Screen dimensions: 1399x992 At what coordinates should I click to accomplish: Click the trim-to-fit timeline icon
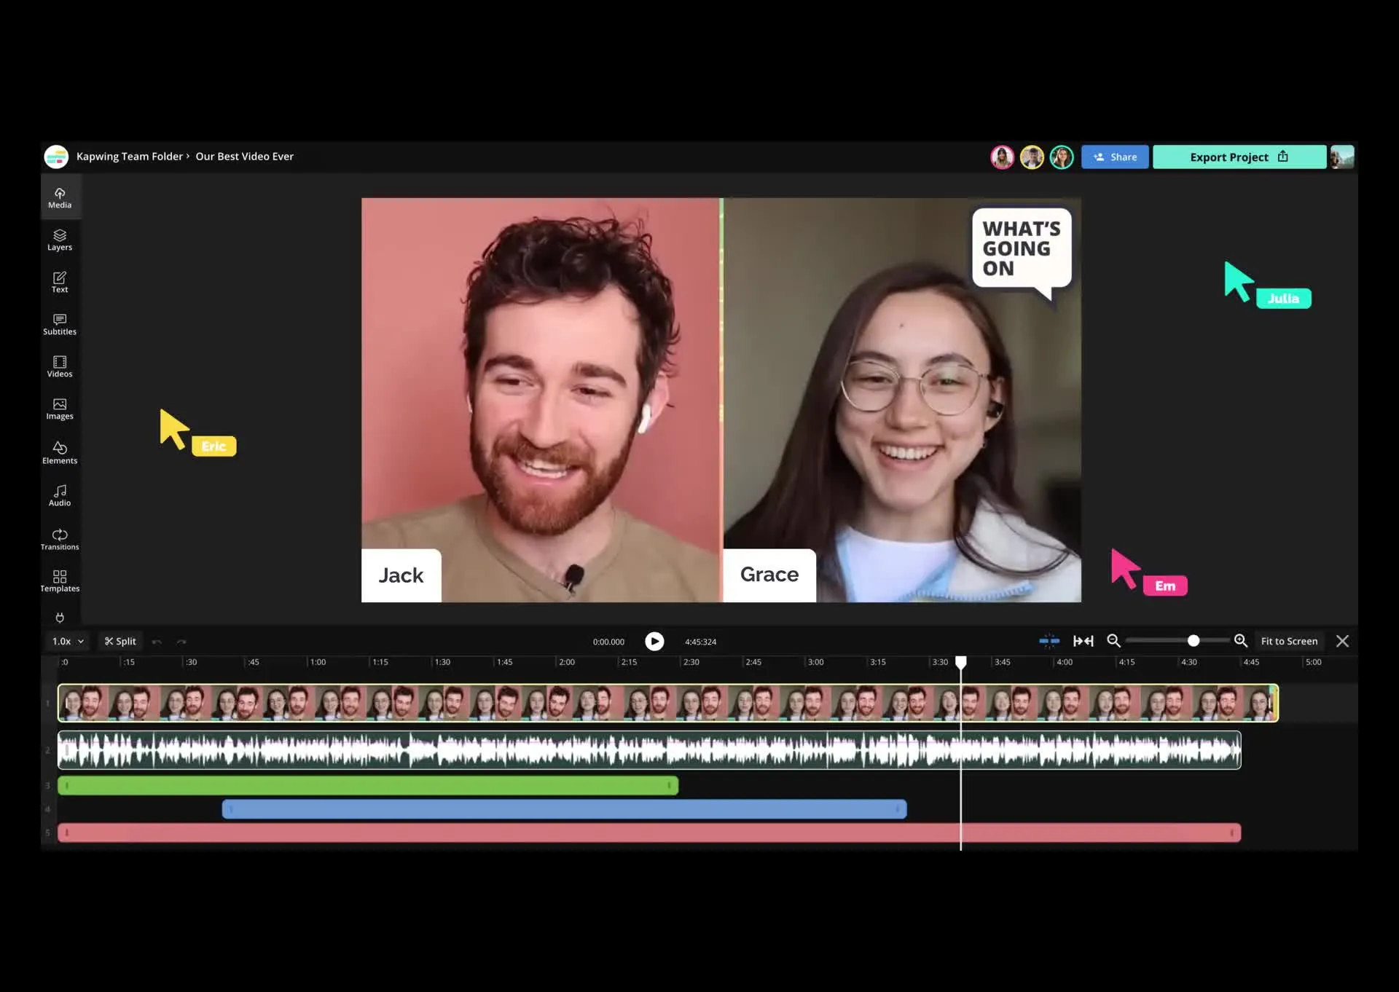1083,641
